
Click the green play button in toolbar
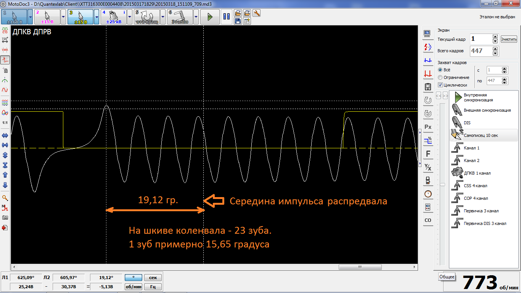210,17
